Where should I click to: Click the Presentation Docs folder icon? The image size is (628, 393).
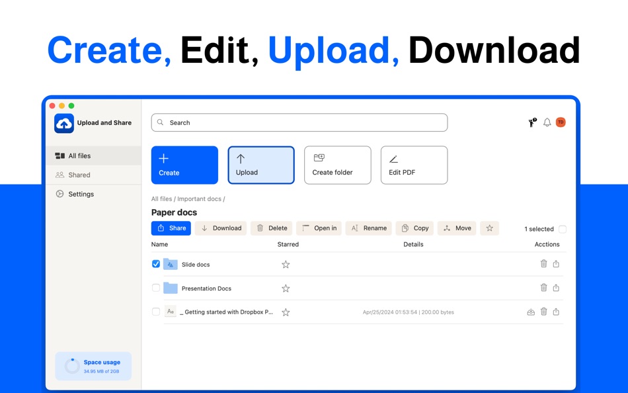click(170, 288)
